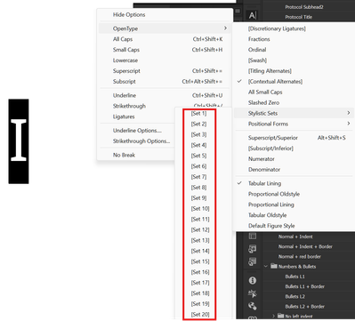Choose [Set 13] stylistic set

pyautogui.click(x=200, y=240)
